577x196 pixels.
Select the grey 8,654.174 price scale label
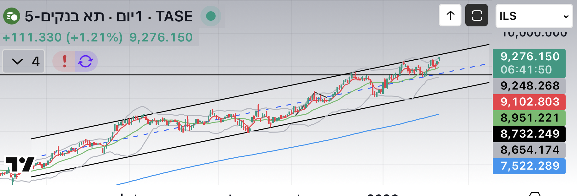click(529, 150)
